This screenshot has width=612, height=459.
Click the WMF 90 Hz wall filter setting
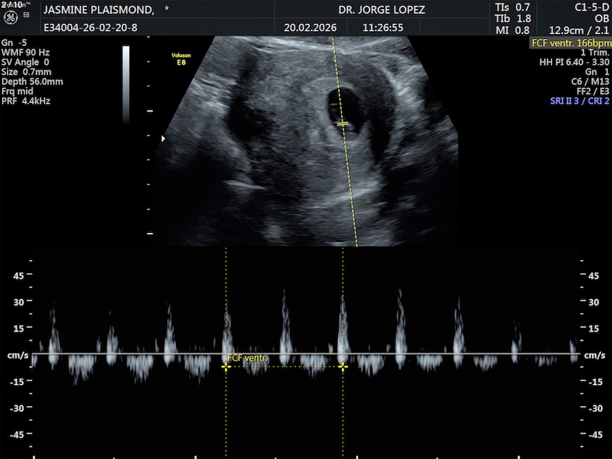25,52
